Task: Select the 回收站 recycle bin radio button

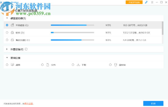Action: click(110, 65)
